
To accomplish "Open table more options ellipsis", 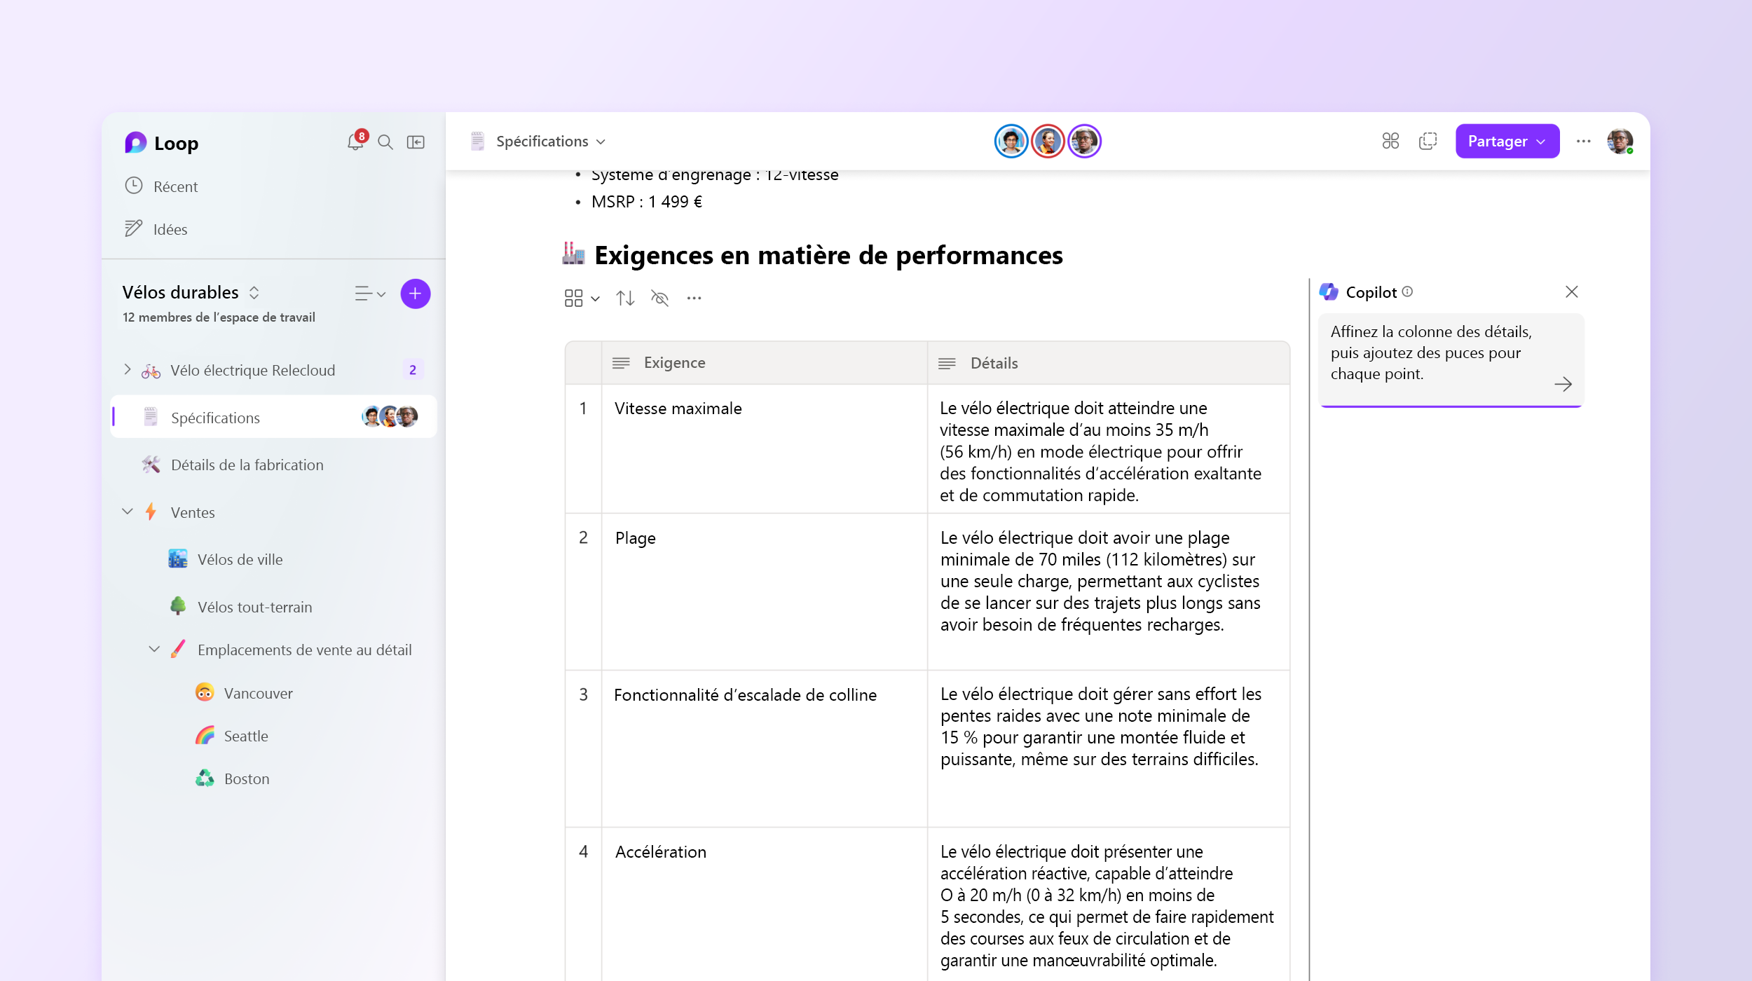I will [x=694, y=299].
